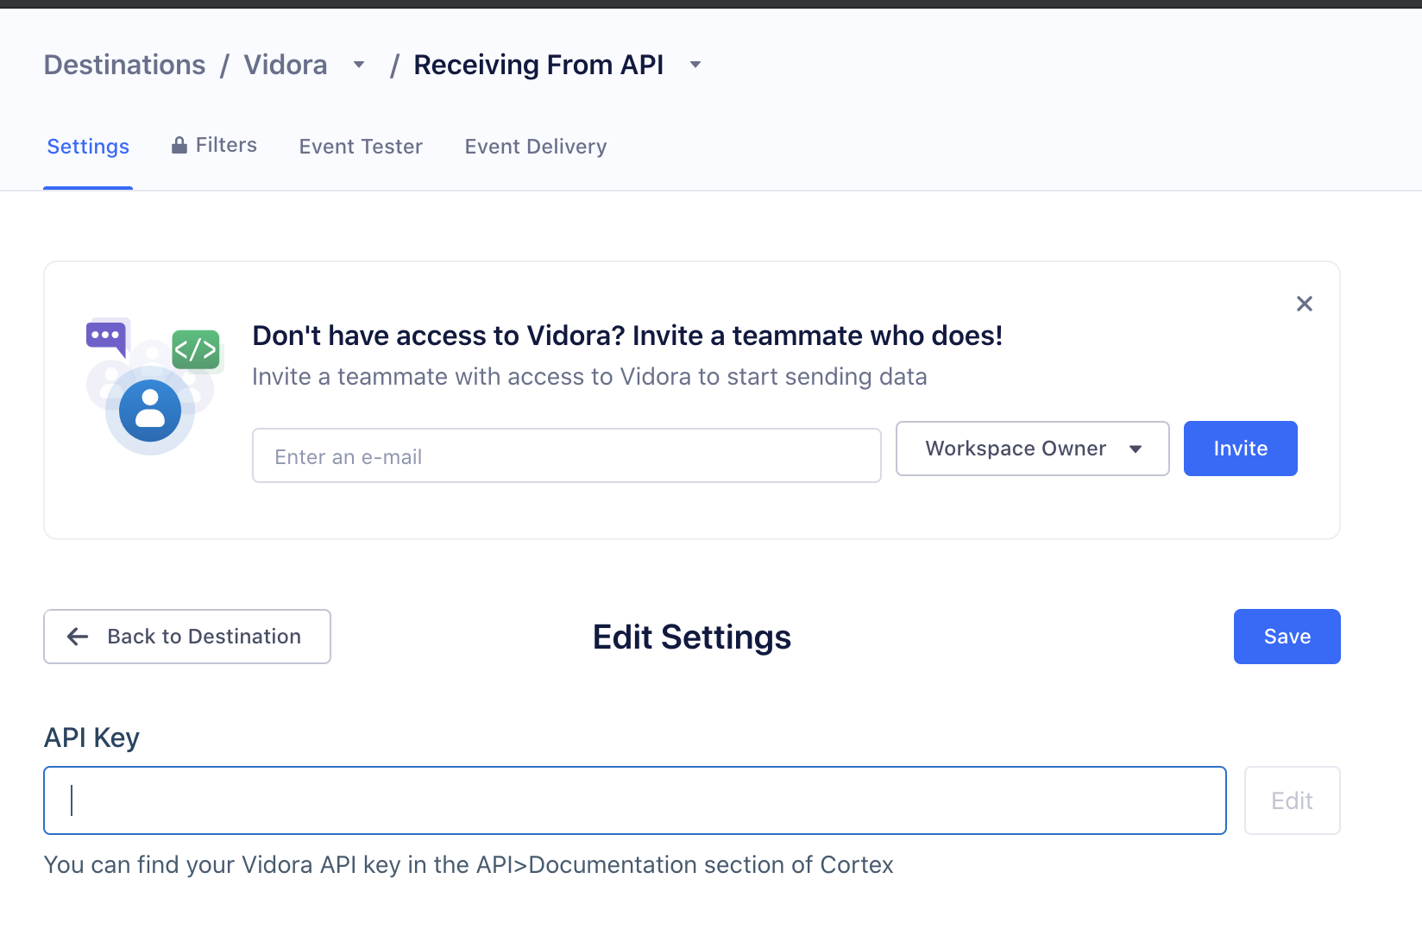
Task: Open the Workspace Owner role dropdown
Action: (x=1032, y=449)
